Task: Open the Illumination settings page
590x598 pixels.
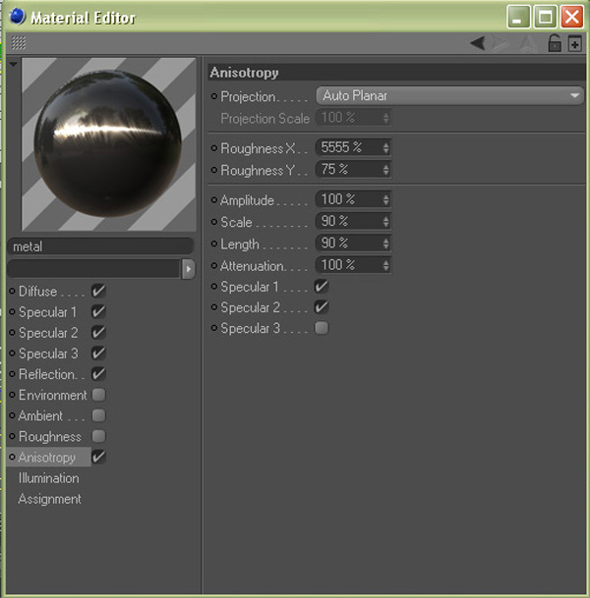Action: click(x=48, y=478)
